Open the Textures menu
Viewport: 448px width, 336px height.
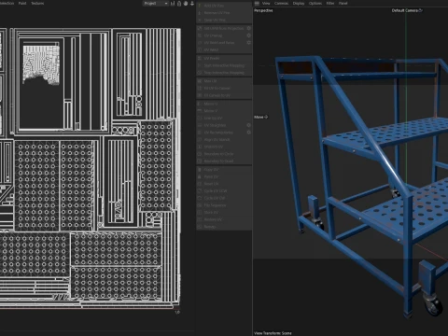(x=37, y=4)
